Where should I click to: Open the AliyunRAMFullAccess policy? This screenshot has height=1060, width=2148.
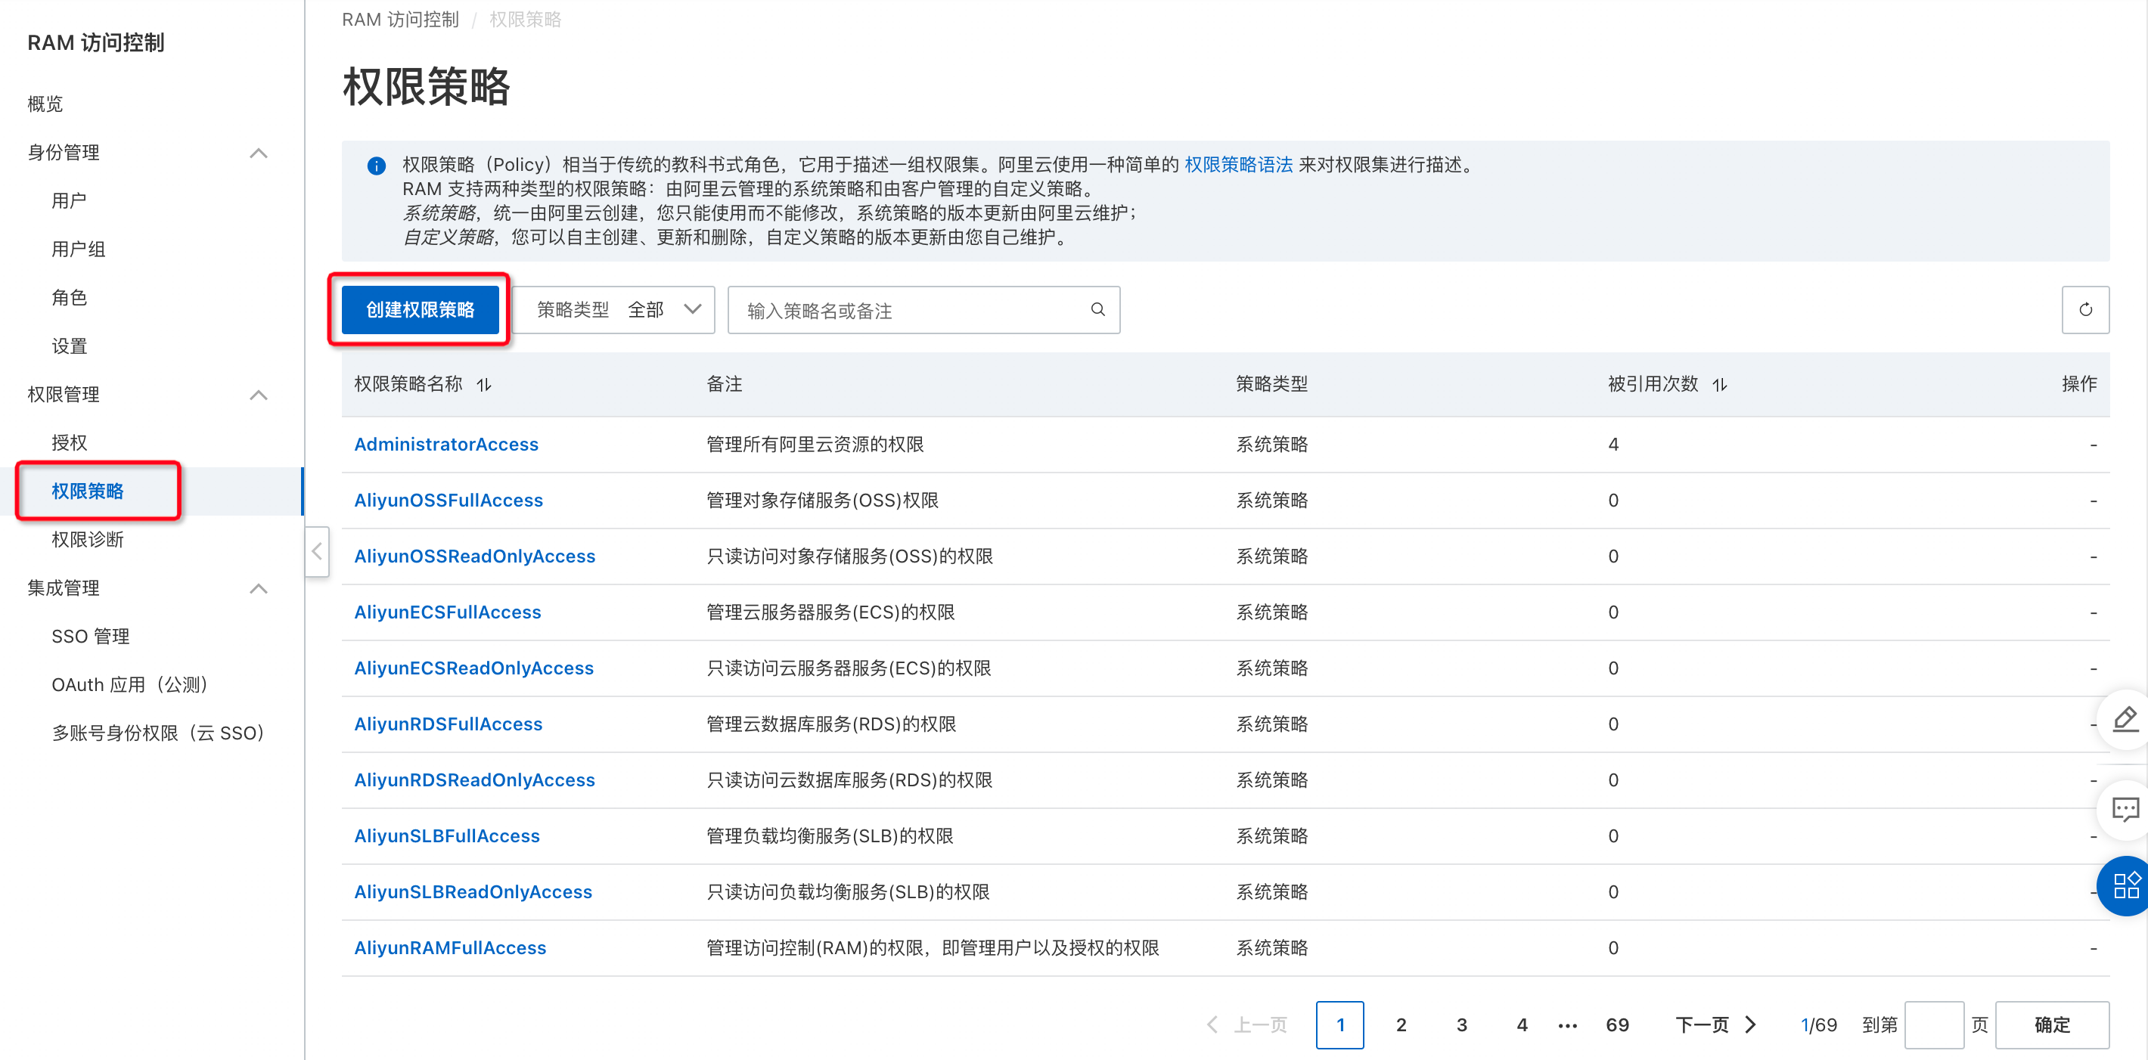[x=450, y=947]
